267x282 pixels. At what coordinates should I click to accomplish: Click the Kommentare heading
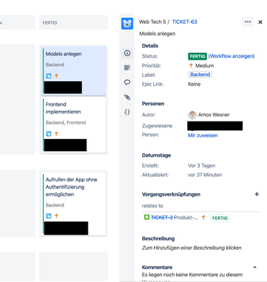coord(157,267)
